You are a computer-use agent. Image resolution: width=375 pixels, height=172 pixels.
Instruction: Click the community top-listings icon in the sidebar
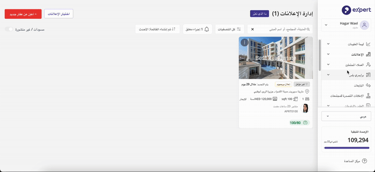pyautogui.click(x=368, y=96)
